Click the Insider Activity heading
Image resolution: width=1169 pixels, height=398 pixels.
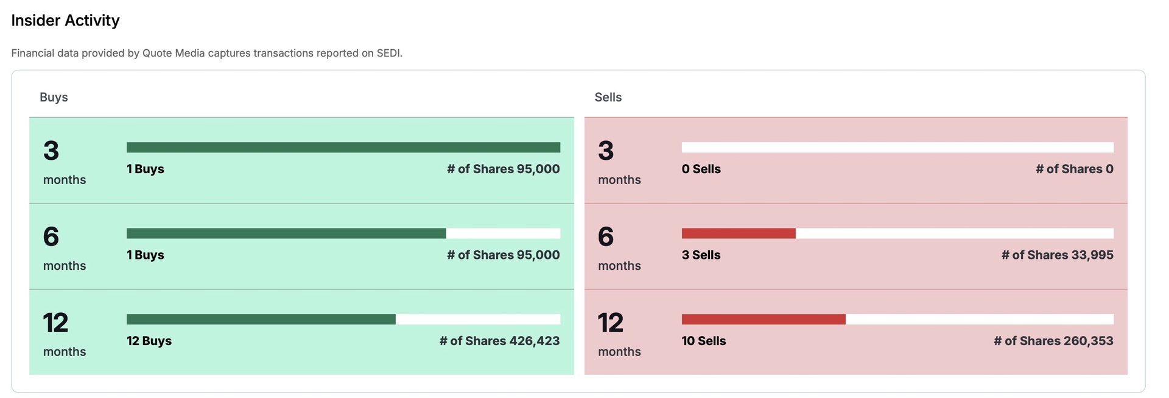[65, 21]
